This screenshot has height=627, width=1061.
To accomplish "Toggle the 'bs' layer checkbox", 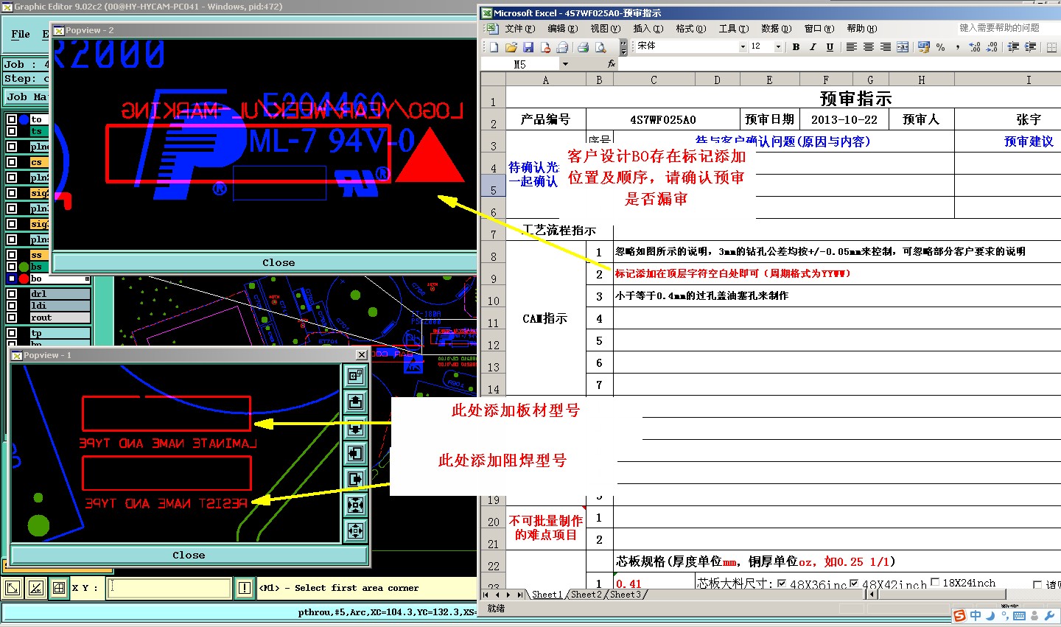I will [12, 267].
